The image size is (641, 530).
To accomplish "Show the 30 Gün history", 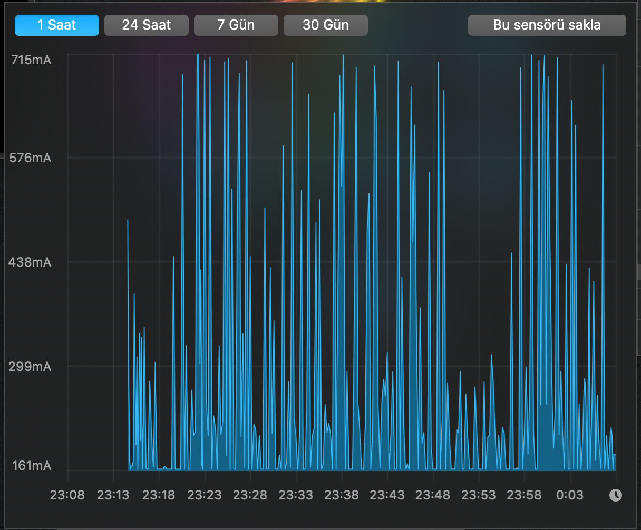I will point(325,25).
